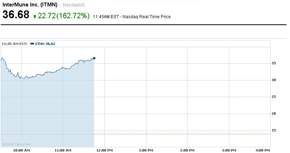This screenshot has height=153, width=290.
Task: Click the 11:45 AM EST legend timestamp
Action: (15, 44)
